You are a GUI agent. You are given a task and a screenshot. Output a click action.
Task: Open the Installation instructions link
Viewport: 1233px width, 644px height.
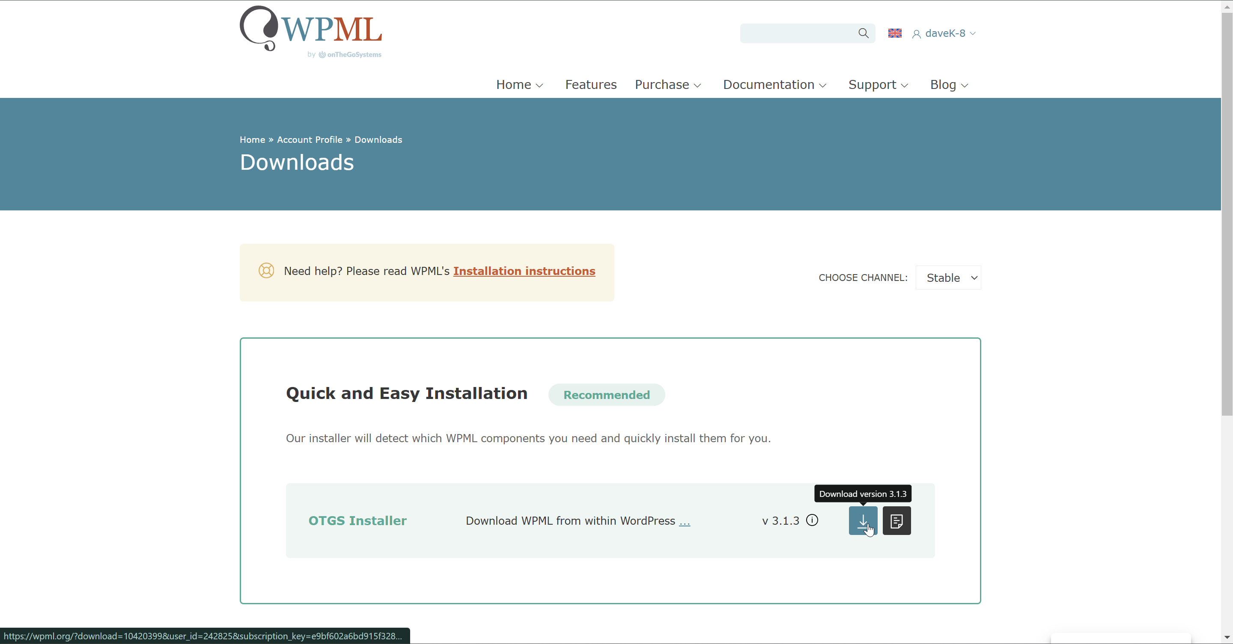524,271
